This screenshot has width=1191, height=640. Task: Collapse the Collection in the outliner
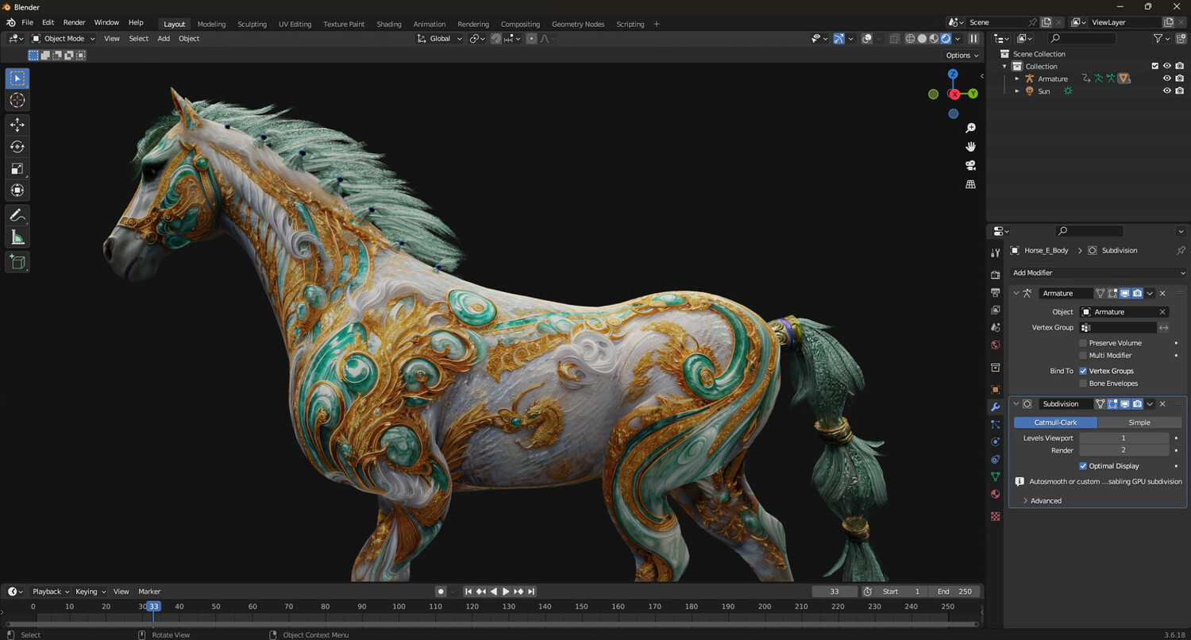(1005, 66)
